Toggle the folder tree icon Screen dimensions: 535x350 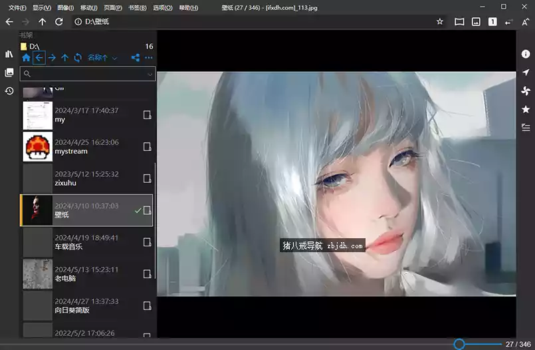[x=136, y=58]
